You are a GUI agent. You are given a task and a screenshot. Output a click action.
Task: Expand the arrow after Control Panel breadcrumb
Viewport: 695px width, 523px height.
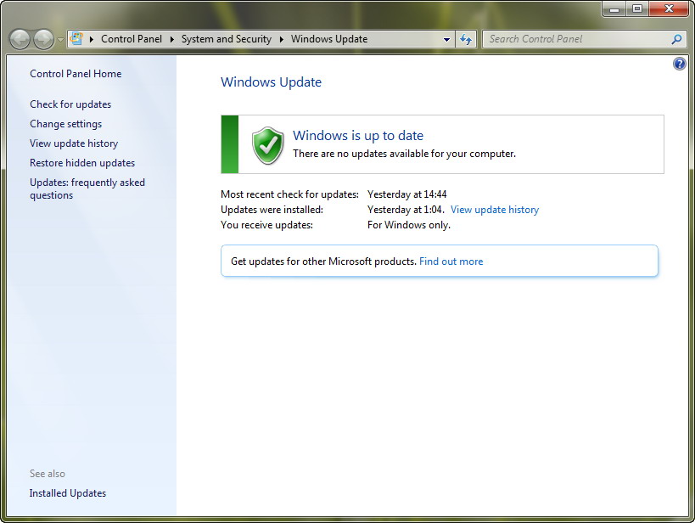172,39
